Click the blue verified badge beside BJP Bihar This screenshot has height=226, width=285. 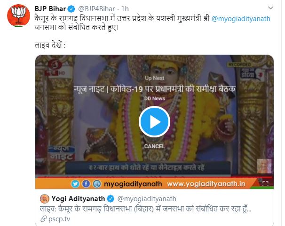(71, 9)
